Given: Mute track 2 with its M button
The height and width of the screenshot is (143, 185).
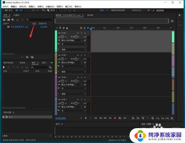Looking at the screenshot, I should click(x=78, y=55).
